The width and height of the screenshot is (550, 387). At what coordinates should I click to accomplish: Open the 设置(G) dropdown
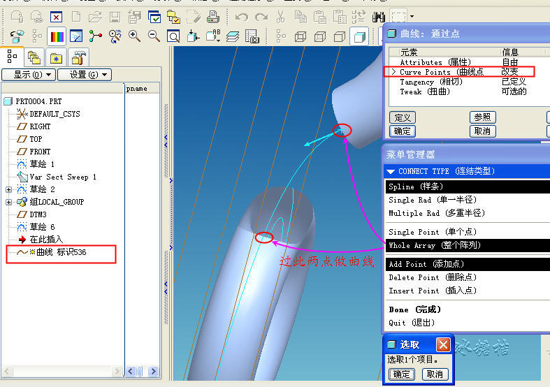pyautogui.click(x=85, y=75)
